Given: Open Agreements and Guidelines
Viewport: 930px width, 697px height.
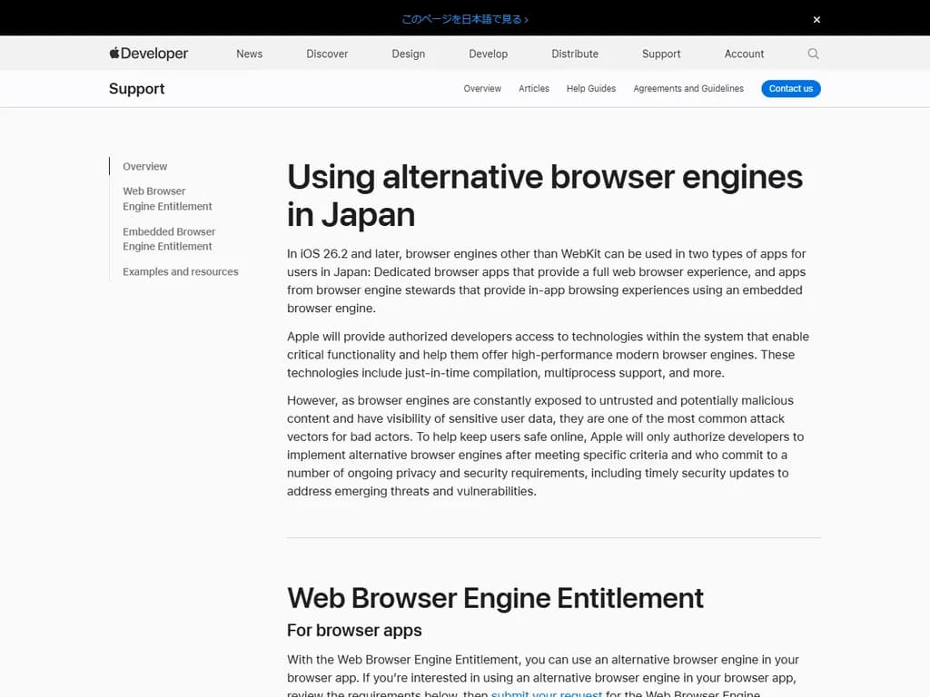Looking at the screenshot, I should coord(688,89).
